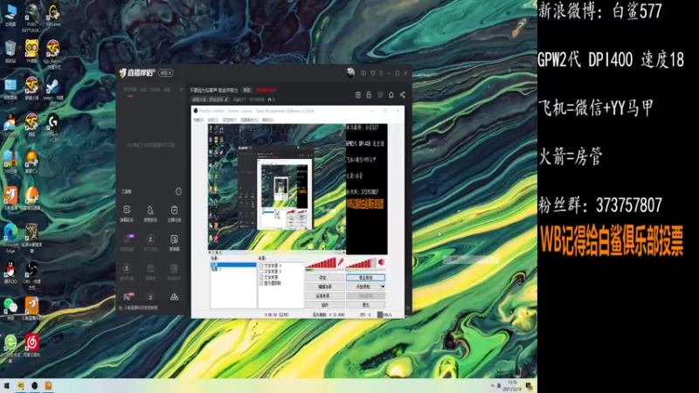Click the settings button left of stop streaming
The height and width of the screenshot is (393, 699).
[x=324, y=278]
